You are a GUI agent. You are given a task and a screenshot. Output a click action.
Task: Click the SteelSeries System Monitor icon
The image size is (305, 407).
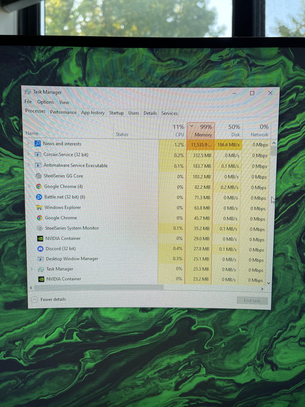click(40, 228)
